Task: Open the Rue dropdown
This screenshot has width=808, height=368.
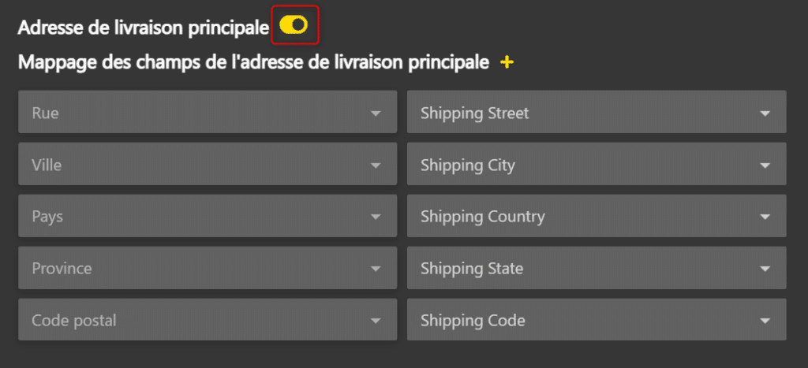Action: tap(207, 113)
